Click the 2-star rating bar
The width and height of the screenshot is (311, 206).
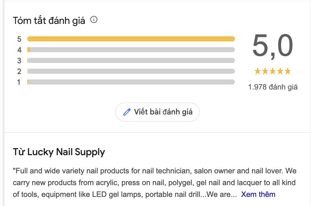coord(131,71)
